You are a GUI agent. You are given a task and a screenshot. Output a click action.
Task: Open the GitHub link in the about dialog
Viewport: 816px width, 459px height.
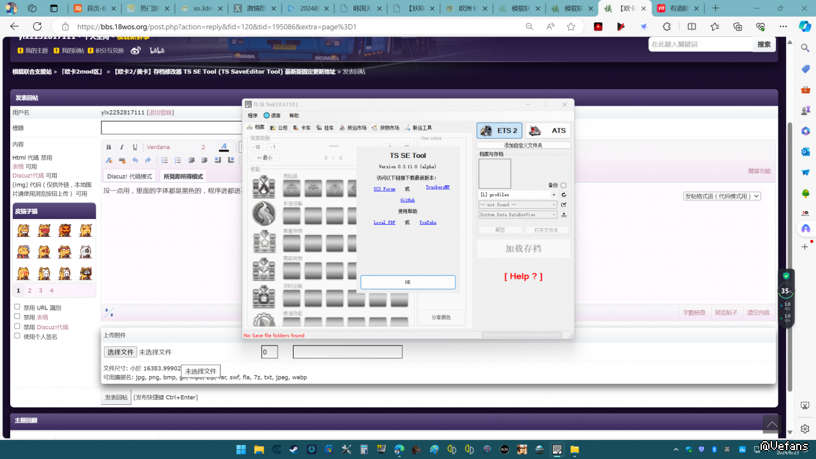pyautogui.click(x=408, y=200)
